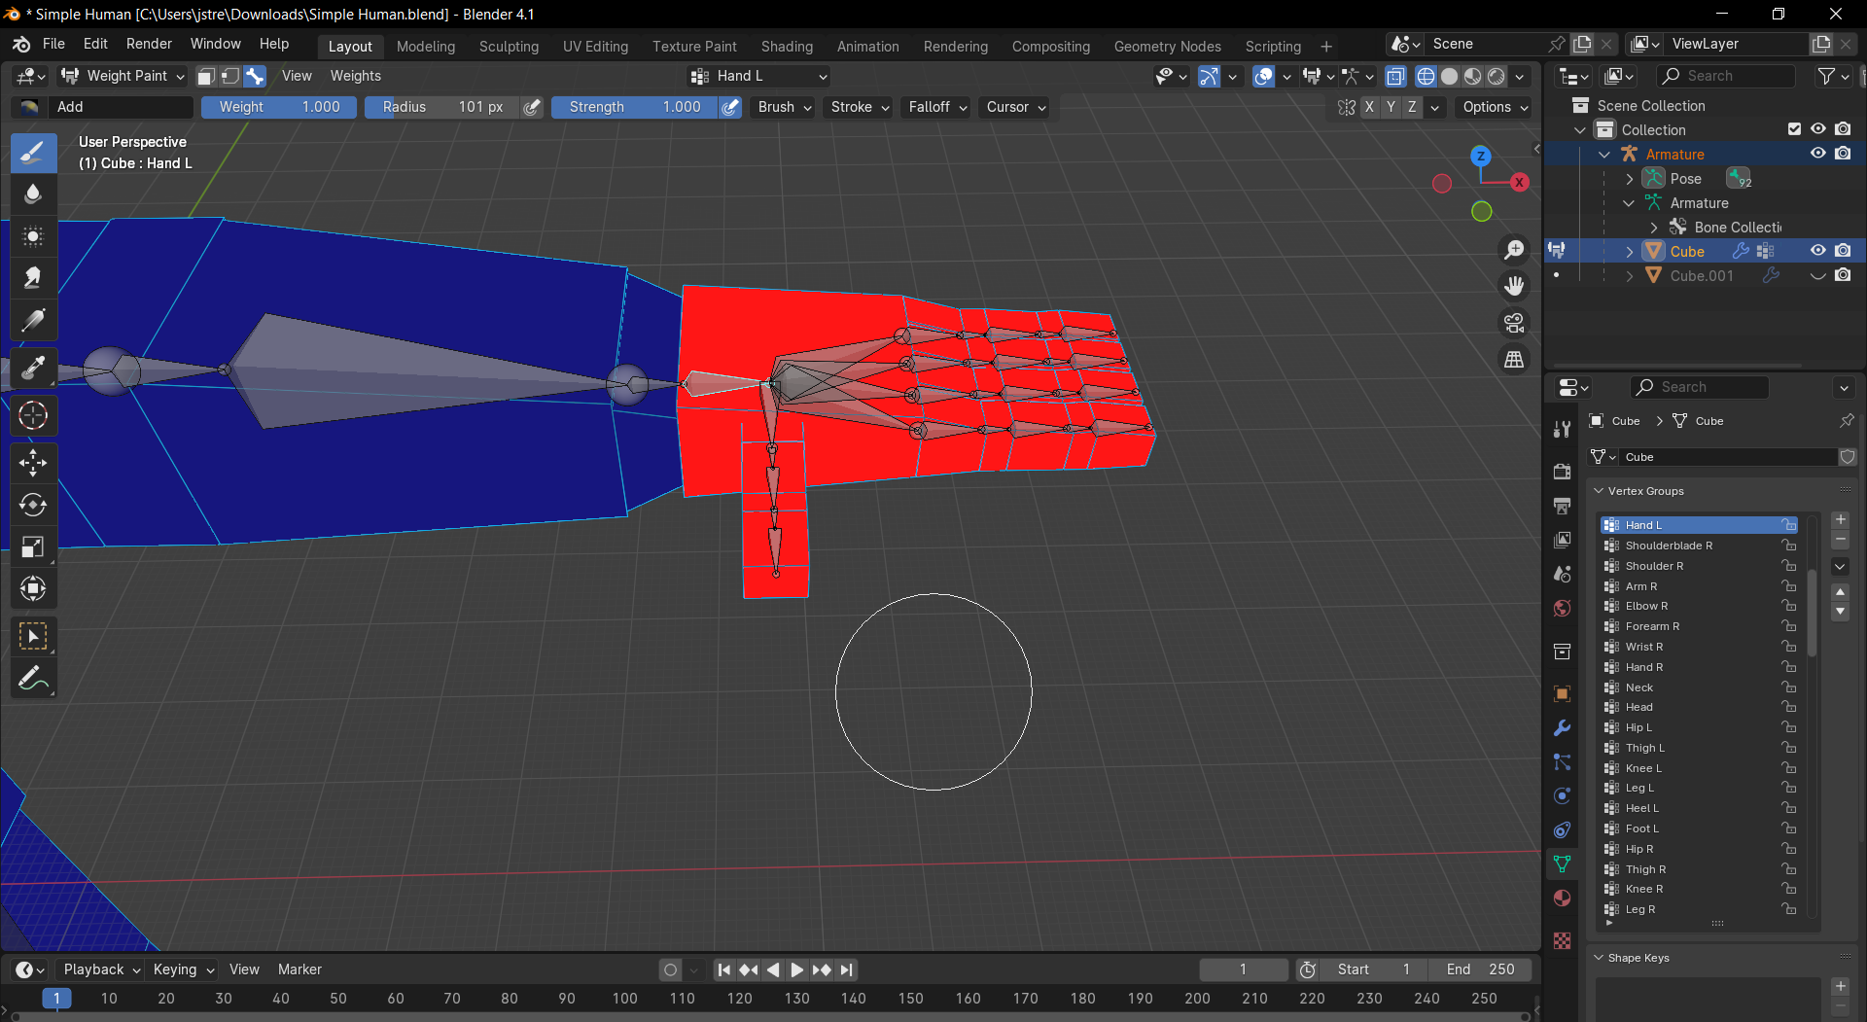Image resolution: width=1867 pixels, height=1022 pixels.
Task: Open the Physics properties tab
Action: coord(1562,795)
